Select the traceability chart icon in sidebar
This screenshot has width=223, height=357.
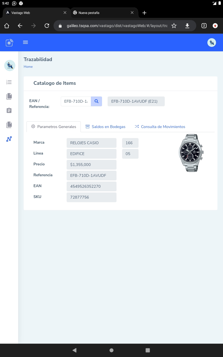9,139
